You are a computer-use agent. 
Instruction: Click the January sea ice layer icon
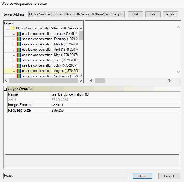click(19, 34)
